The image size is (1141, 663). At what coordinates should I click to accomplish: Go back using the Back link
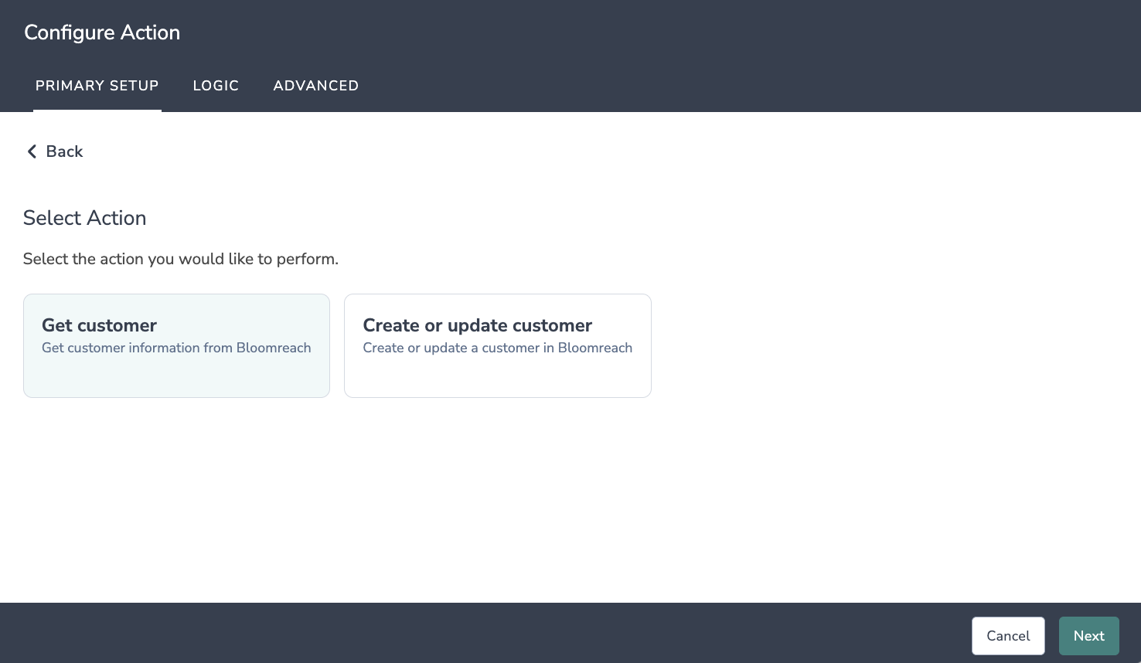(x=55, y=151)
